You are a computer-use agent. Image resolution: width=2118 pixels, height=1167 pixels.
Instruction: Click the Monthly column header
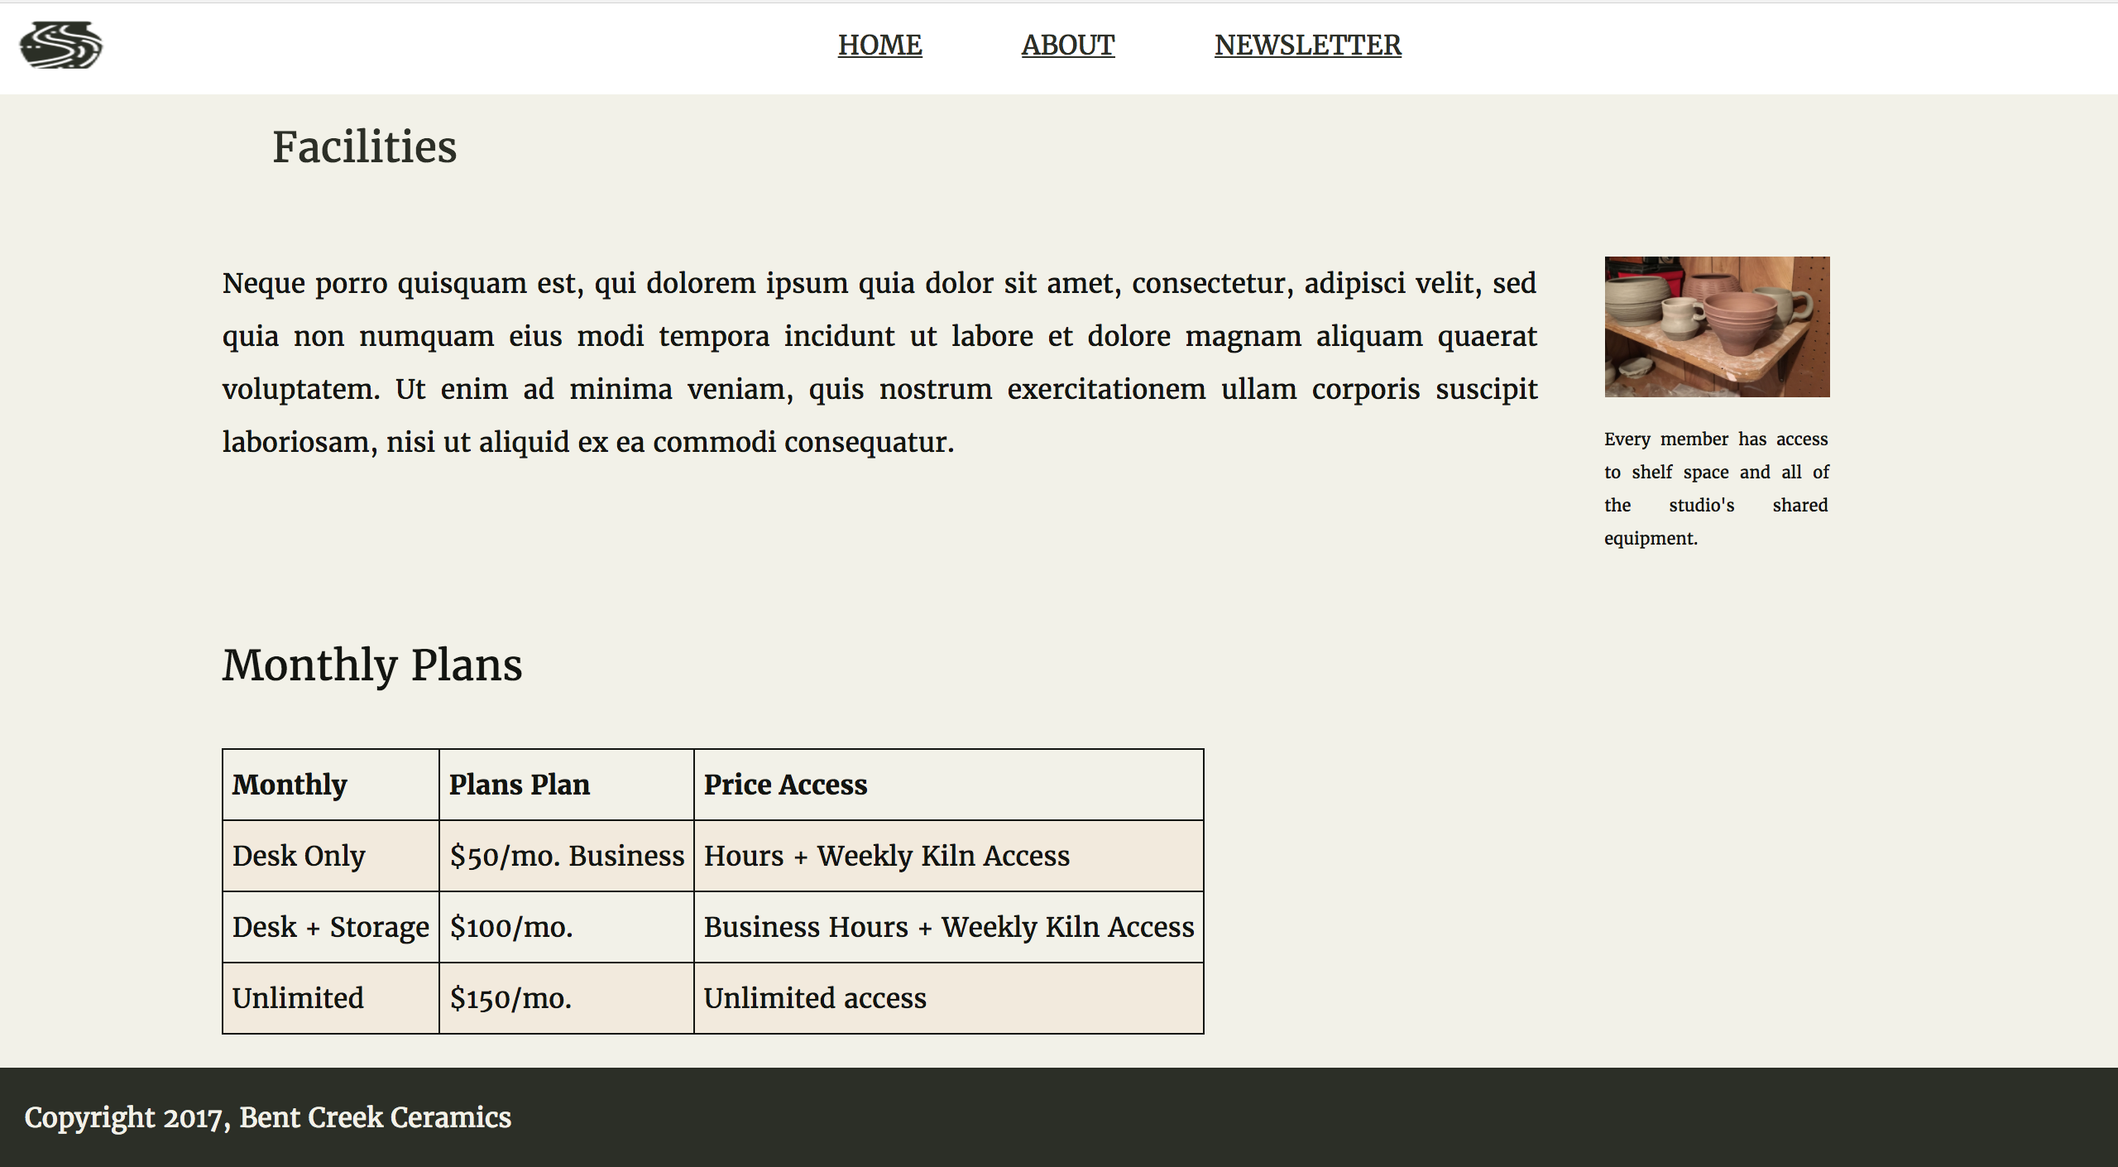pyautogui.click(x=290, y=784)
